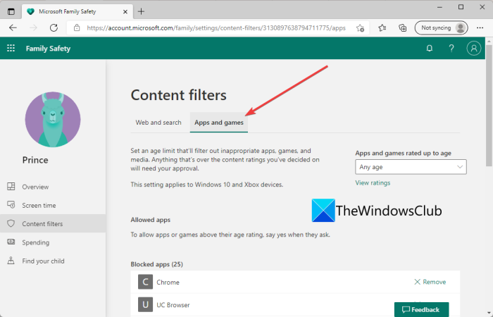This screenshot has width=493, height=317.
Task: Click the UC Browser app name
Action: pos(173,305)
